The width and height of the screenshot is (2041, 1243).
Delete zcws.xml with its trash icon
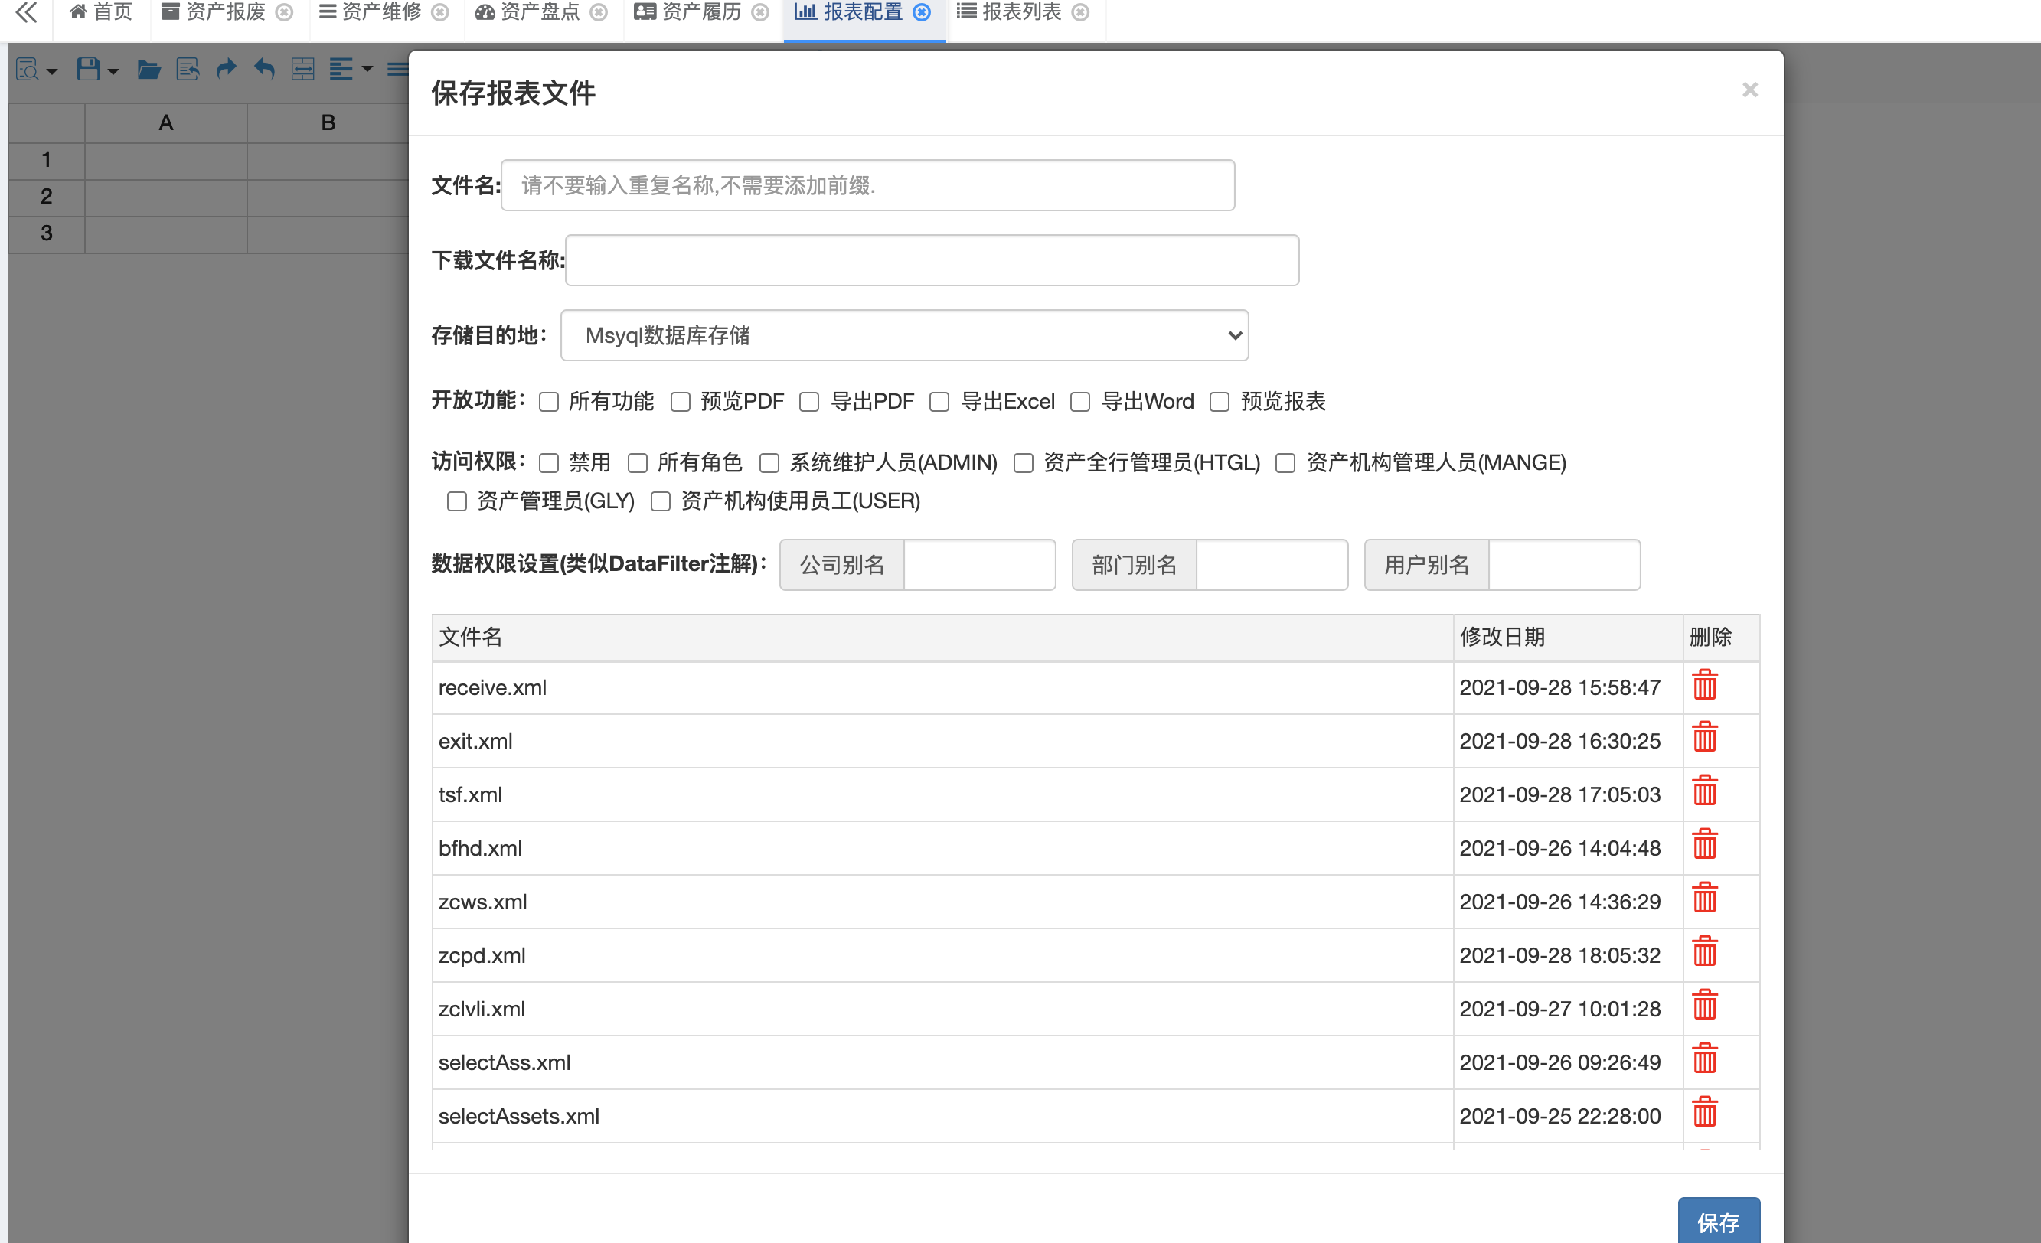pos(1705,898)
